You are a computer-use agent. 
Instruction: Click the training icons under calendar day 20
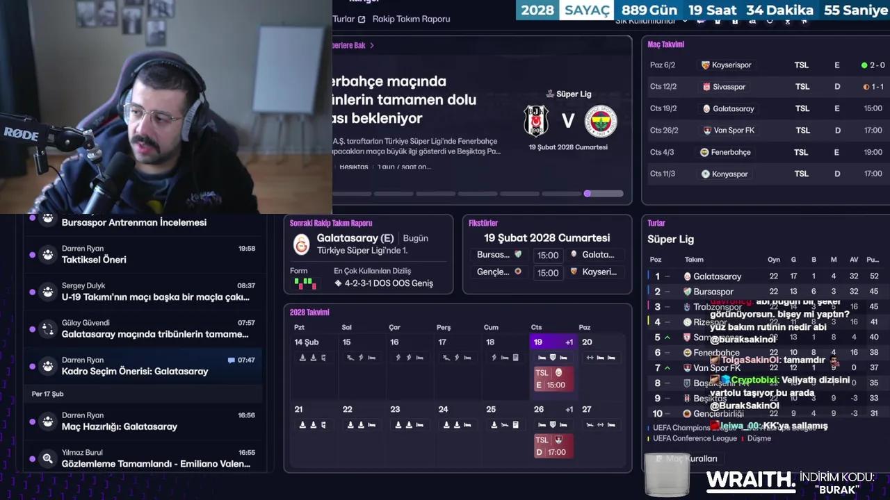tap(601, 358)
